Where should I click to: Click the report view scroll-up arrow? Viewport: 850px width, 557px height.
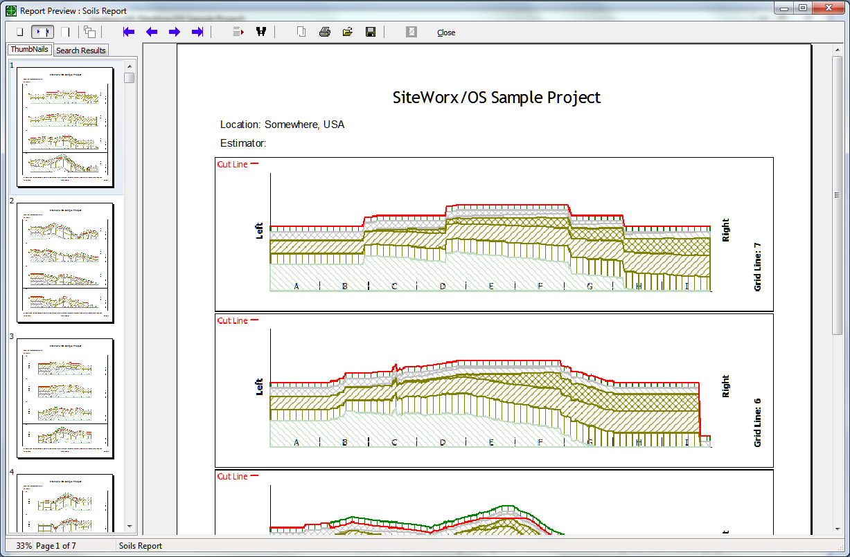point(838,49)
